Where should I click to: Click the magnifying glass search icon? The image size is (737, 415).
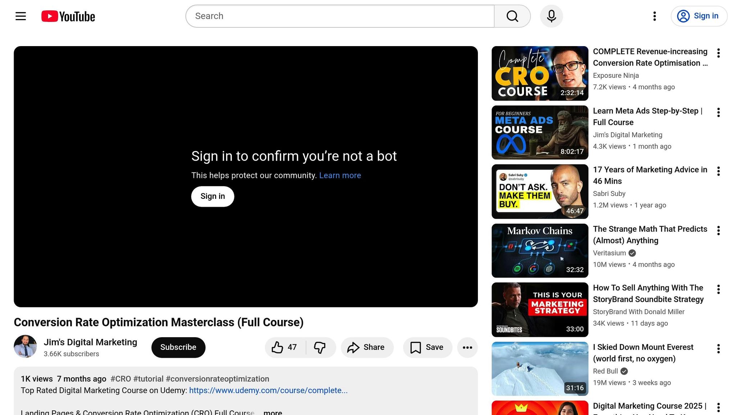(512, 16)
